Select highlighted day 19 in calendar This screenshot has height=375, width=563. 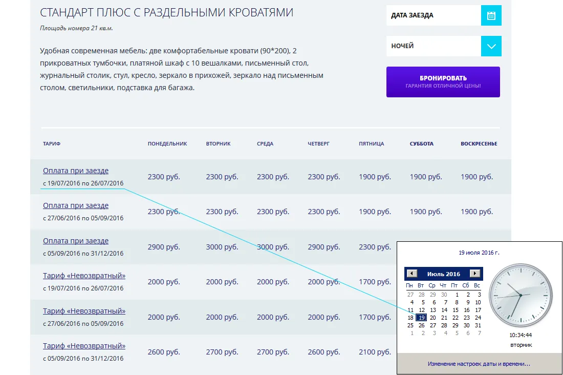(x=422, y=318)
